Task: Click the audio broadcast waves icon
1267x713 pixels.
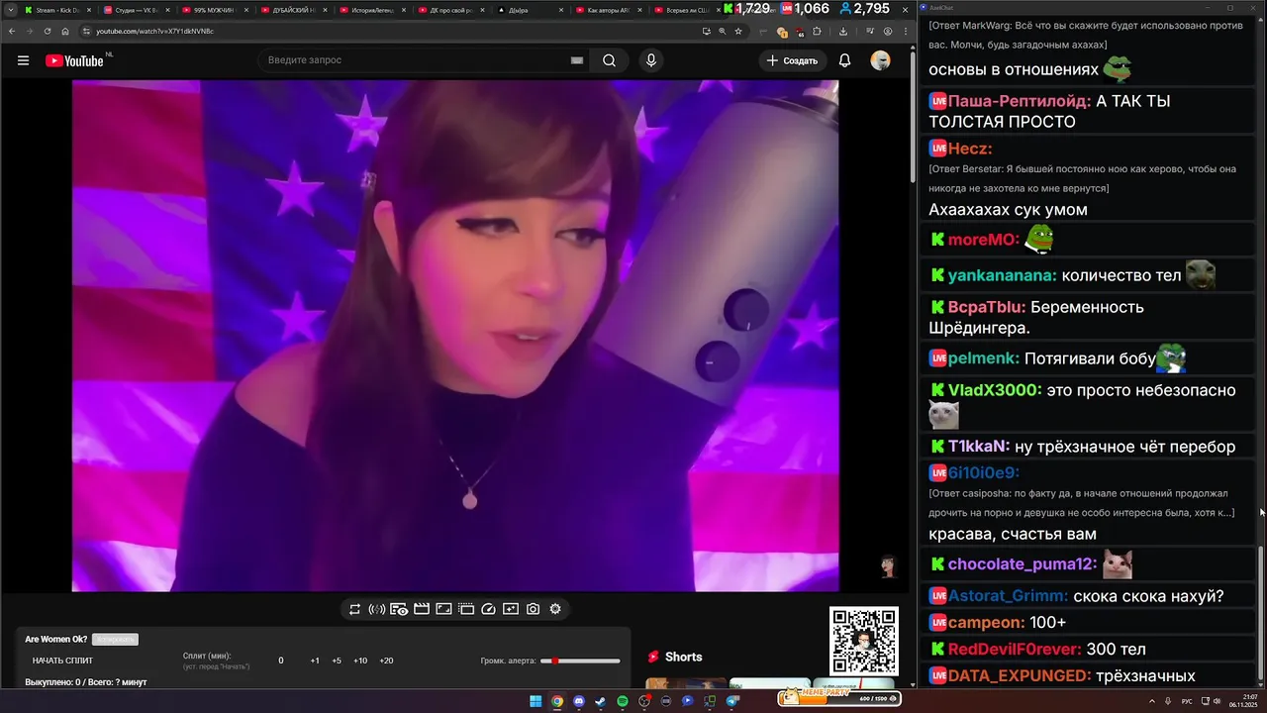Action: [x=376, y=609]
